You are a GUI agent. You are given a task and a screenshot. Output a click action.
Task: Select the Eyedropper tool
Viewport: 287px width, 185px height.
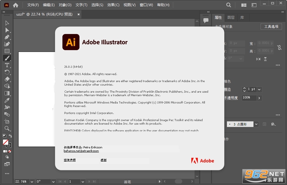(7, 100)
